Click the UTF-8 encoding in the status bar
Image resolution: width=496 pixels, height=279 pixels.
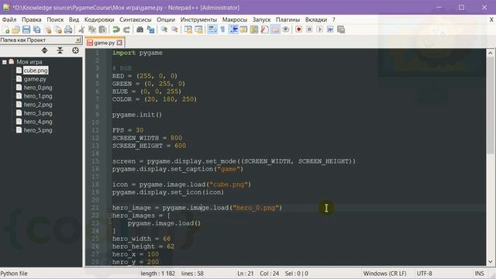(x=424, y=274)
